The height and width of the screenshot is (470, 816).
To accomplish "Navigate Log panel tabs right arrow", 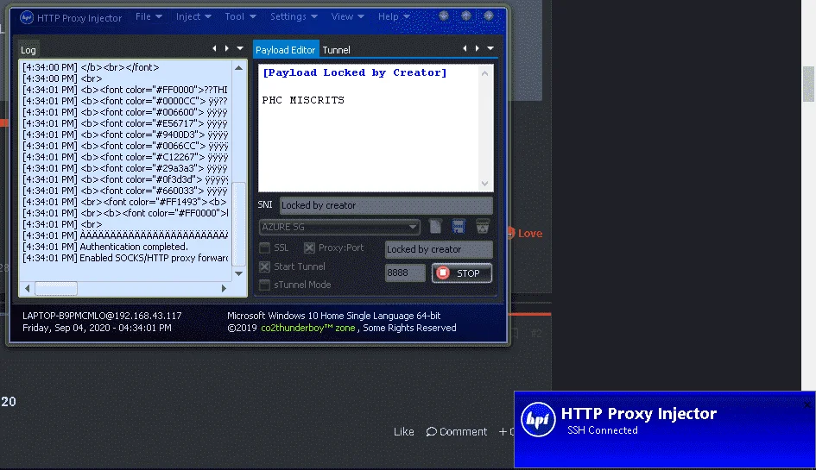I will pyautogui.click(x=227, y=48).
